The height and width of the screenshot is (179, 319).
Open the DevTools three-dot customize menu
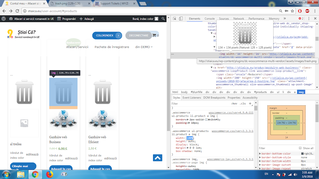tap(309, 19)
